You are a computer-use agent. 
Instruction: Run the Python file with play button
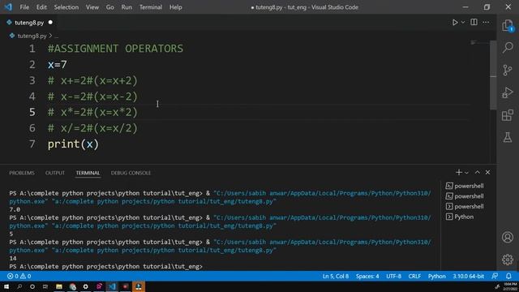pos(455,23)
